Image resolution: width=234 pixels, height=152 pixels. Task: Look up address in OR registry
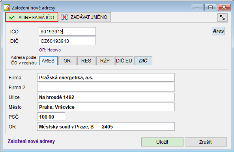click(x=67, y=61)
